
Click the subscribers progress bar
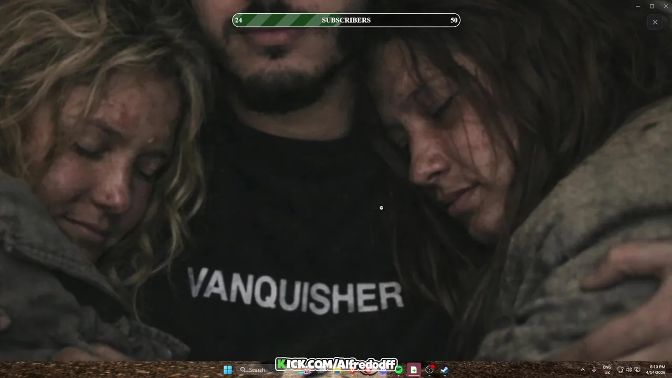[x=346, y=20]
